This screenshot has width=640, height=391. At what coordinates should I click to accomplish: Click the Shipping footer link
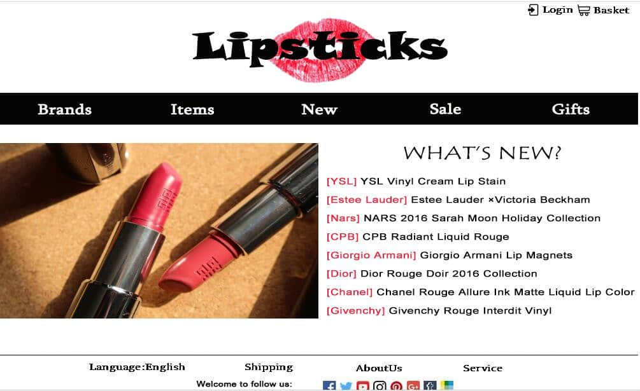(269, 367)
